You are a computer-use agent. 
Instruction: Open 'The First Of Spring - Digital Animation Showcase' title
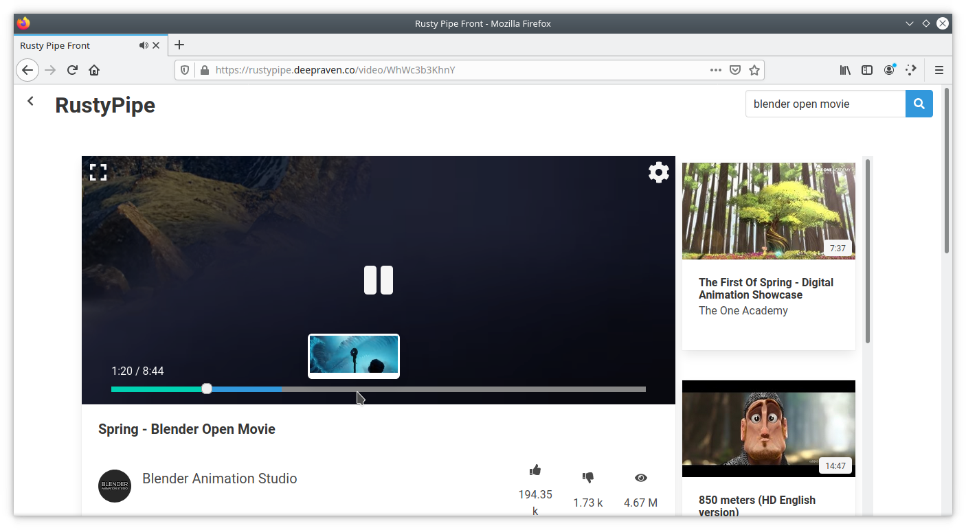coord(766,288)
